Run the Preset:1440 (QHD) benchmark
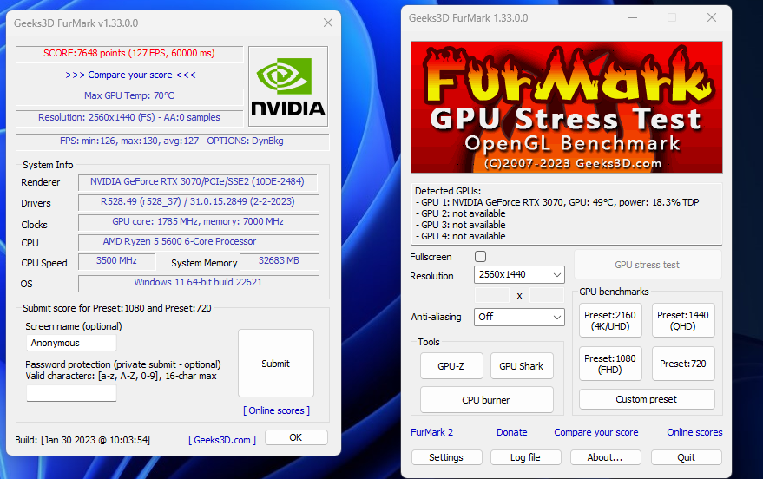Viewport: 763px width, 479px height. coord(683,320)
